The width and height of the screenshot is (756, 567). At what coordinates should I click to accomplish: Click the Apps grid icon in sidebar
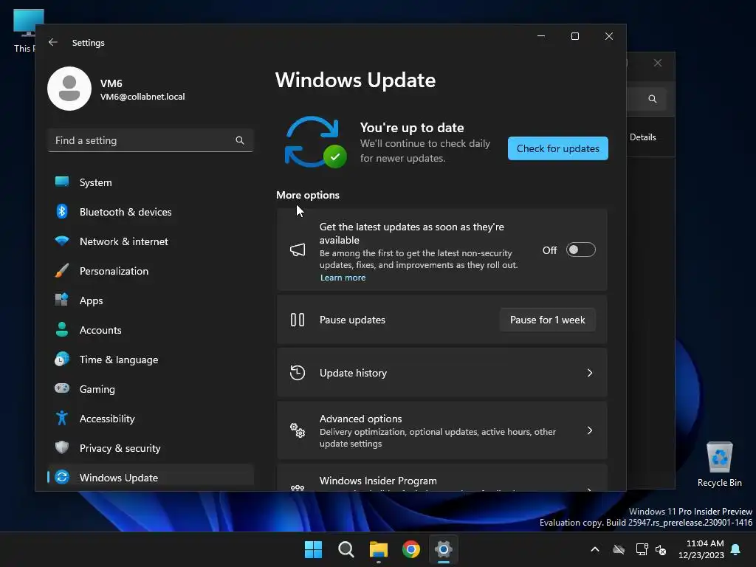coord(62,300)
